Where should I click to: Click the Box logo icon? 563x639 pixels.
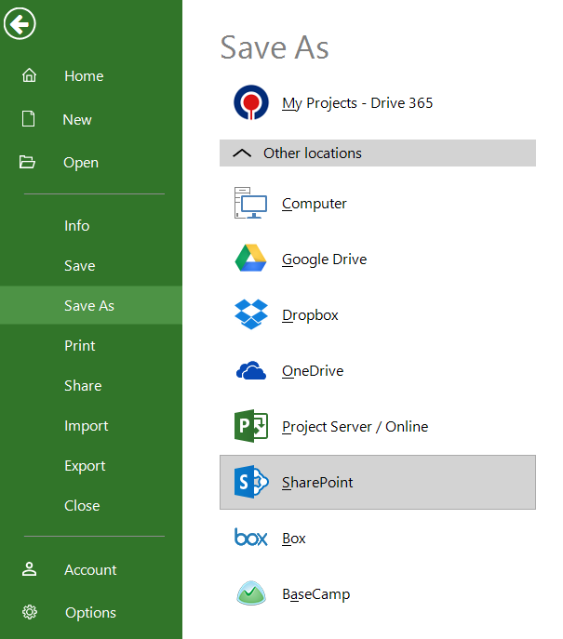(250, 537)
